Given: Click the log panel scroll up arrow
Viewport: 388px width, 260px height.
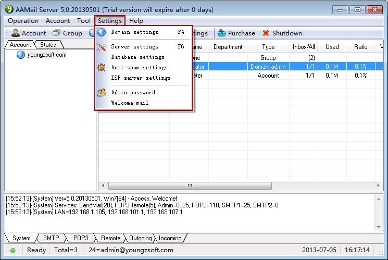Looking at the screenshot, I should coord(379,199).
